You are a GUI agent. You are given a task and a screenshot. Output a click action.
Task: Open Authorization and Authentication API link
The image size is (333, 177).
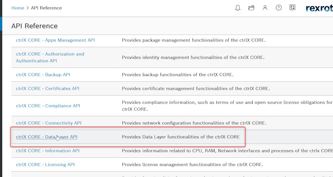(x=50, y=57)
